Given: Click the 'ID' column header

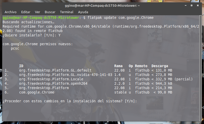Looking at the screenshot, I should (x=21, y=66).
